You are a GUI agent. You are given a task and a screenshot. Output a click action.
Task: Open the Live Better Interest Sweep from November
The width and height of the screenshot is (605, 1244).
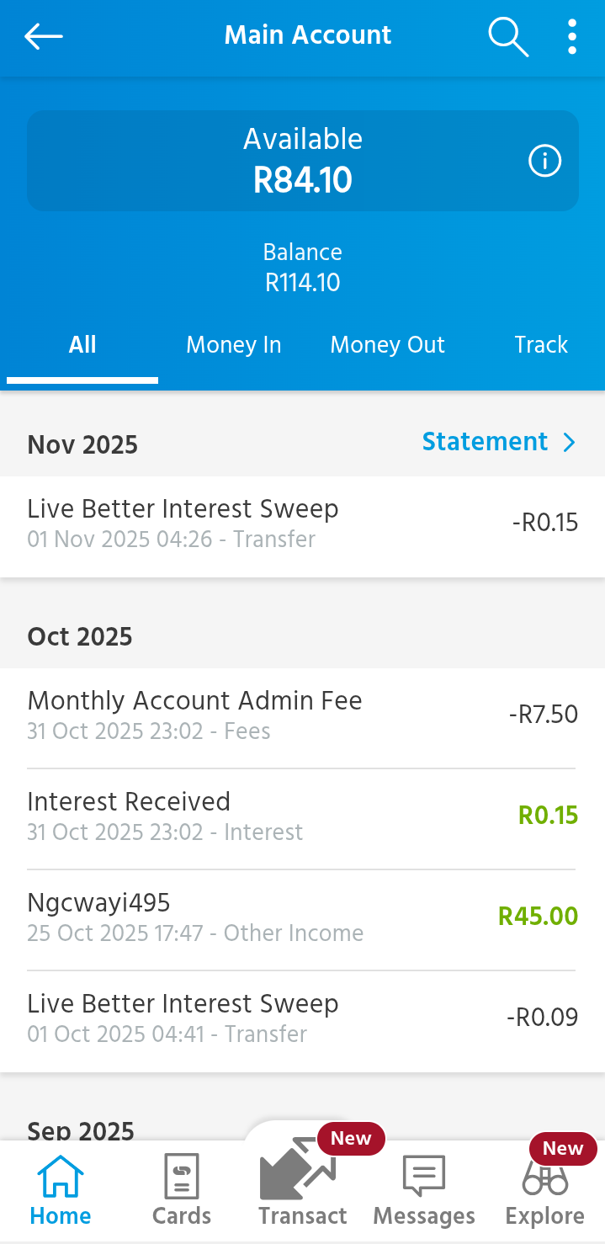303,522
